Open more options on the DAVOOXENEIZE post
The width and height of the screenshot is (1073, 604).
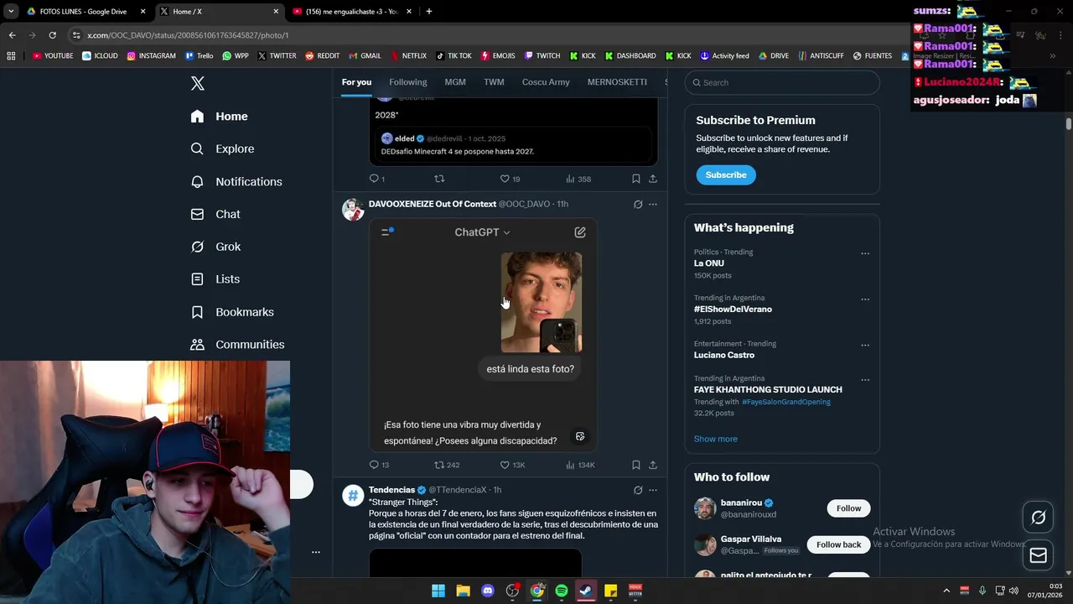(x=653, y=205)
